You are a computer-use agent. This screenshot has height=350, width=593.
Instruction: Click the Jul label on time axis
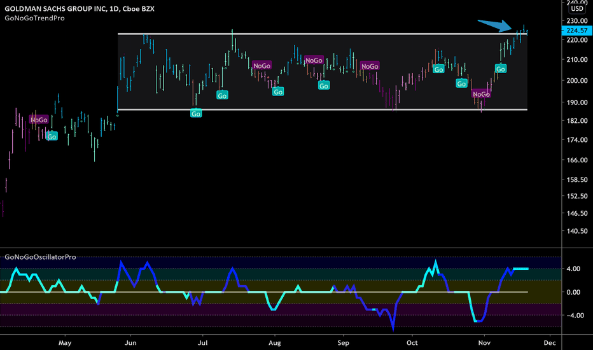[203, 343]
